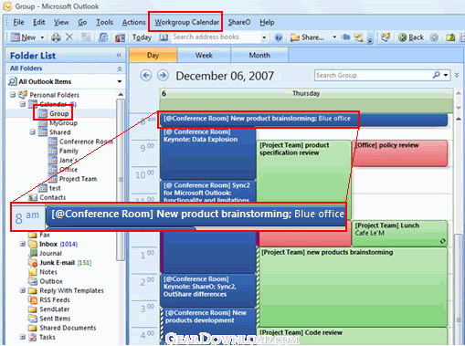Click the Share... toolbar button
This screenshot has height=346, width=465.
point(307,37)
